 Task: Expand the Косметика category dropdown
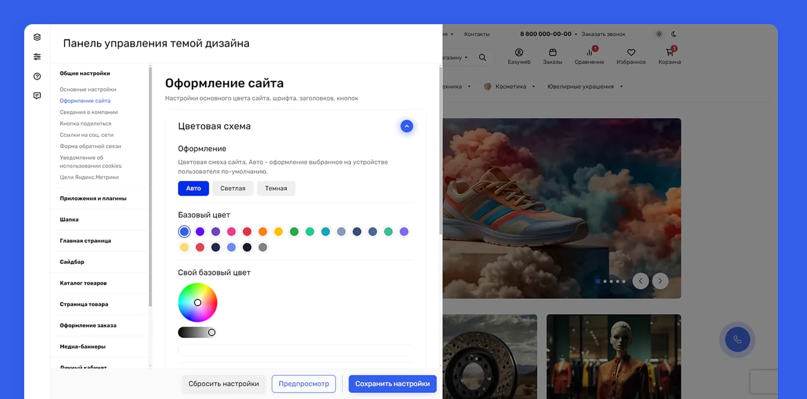click(533, 87)
